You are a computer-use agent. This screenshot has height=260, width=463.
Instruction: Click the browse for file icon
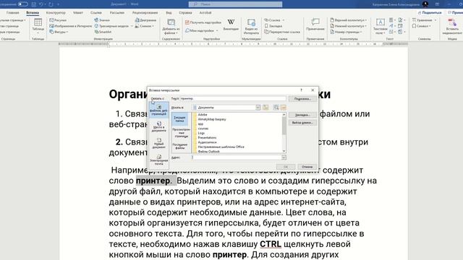tap(284, 108)
